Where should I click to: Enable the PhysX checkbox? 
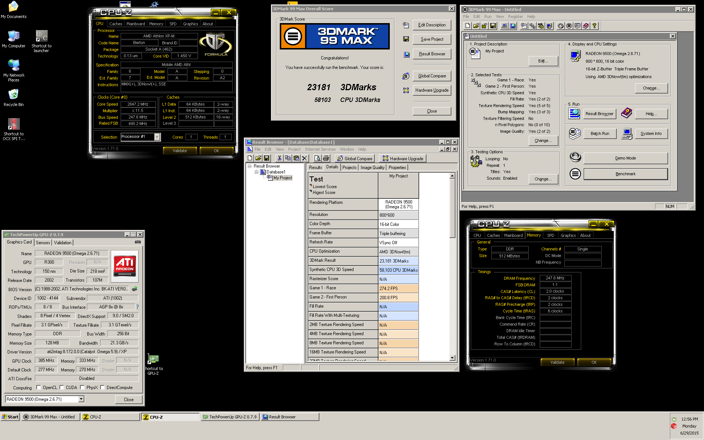point(82,387)
